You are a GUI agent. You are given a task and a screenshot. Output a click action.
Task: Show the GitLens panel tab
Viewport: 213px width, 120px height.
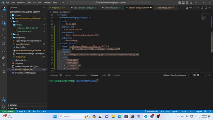pos(116,75)
